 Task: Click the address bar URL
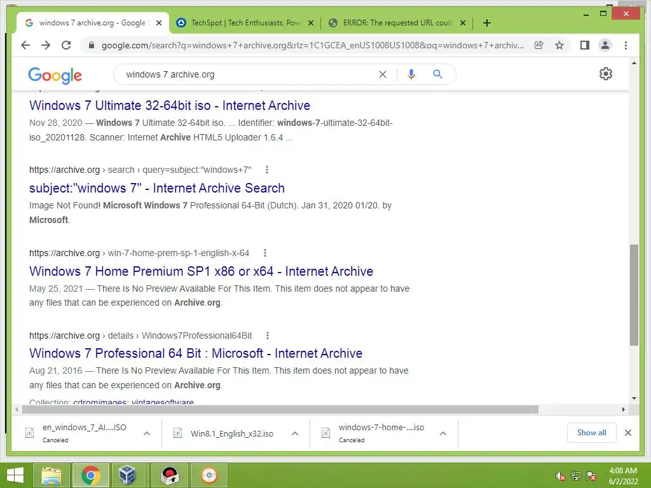(312, 45)
